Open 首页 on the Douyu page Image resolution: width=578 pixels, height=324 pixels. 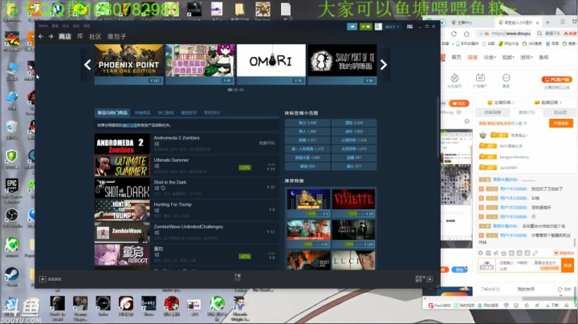pos(456,58)
